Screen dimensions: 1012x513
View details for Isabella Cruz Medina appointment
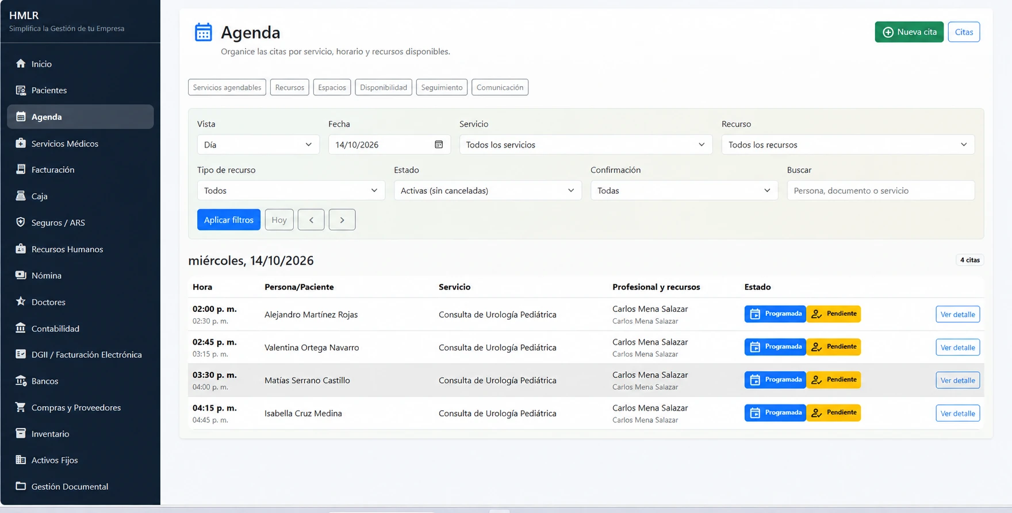[x=957, y=413]
